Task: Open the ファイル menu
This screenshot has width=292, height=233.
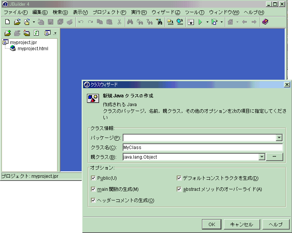Action: click(x=15, y=12)
